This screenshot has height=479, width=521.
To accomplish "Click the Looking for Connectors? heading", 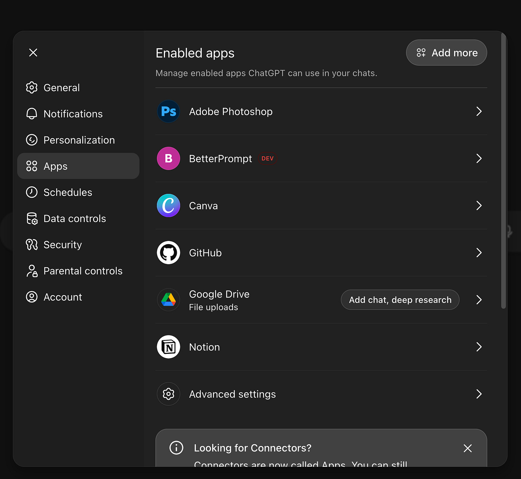I will coord(253,448).
